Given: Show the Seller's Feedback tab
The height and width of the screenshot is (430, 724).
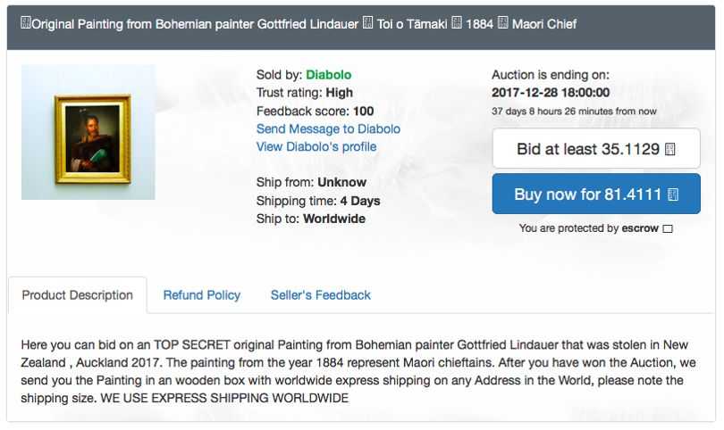Looking at the screenshot, I should pos(320,295).
